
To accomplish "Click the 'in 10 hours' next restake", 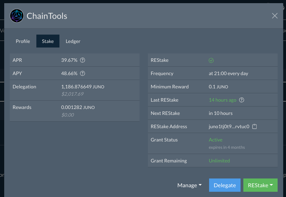I will (x=221, y=113).
